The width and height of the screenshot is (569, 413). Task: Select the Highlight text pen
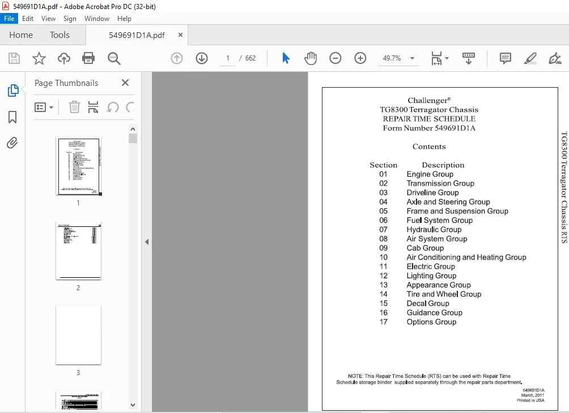click(530, 58)
